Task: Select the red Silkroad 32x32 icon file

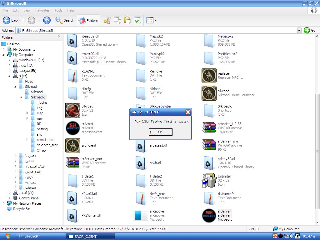Action: [72, 110]
